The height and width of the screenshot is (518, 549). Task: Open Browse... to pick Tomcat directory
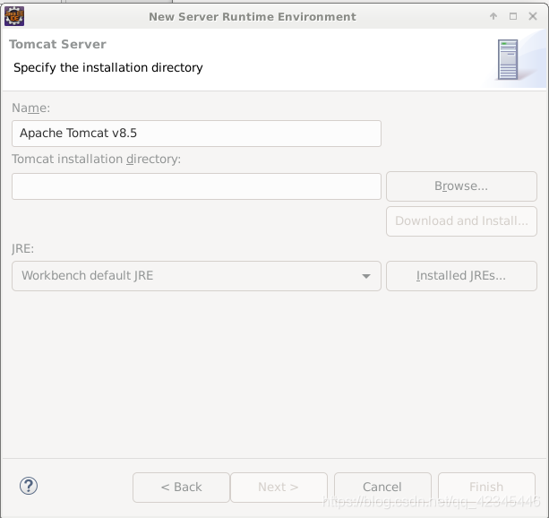[461, 186]
